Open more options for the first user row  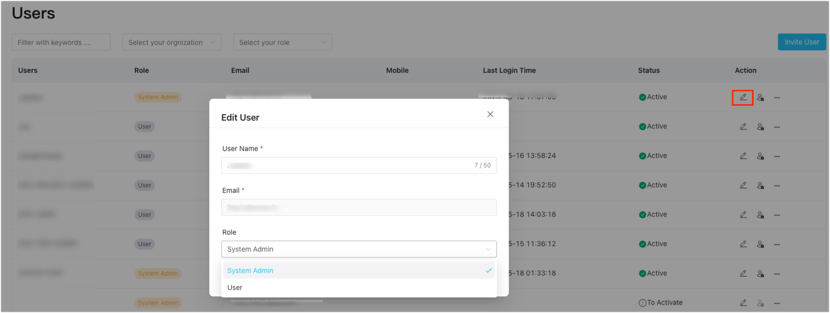click(777, 98)
